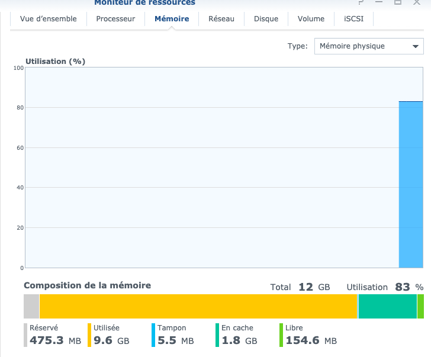
Task: Click the teal cached segment in composition bar
Action: tap(387, 307)
